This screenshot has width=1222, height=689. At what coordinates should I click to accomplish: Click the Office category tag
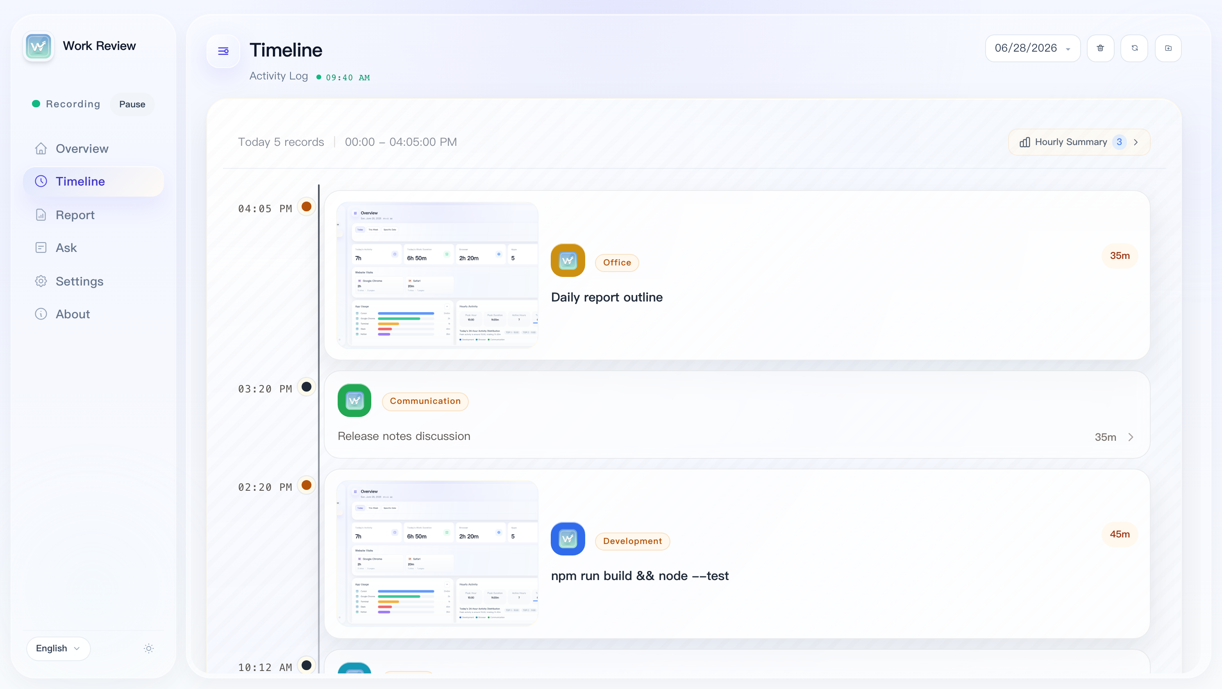coord(617,263)
